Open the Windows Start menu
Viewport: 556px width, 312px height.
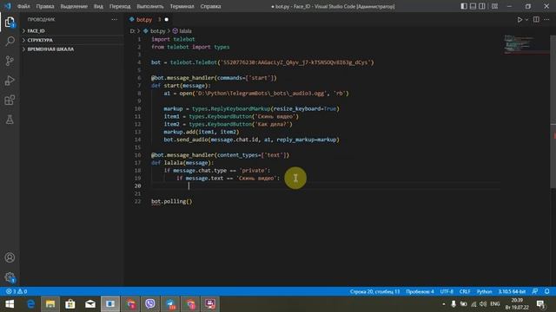click(x=10, y=304)
